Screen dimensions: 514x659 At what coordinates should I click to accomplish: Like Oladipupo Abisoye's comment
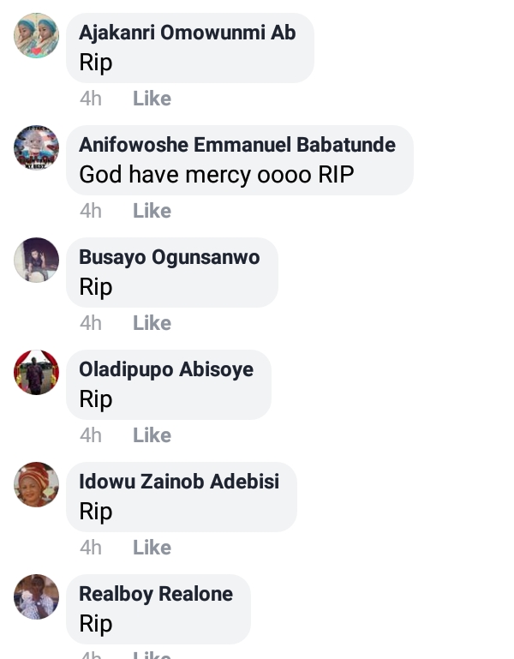(152, 435)
